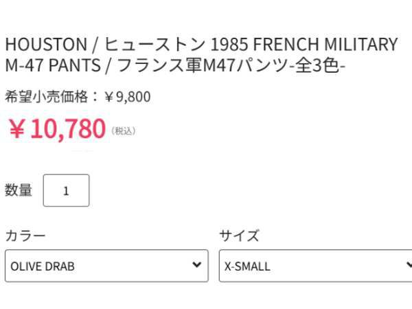Click the chevron arrow of the color selector
The height and width of the screenshot is (309, 412).
[x=197, y=265]
